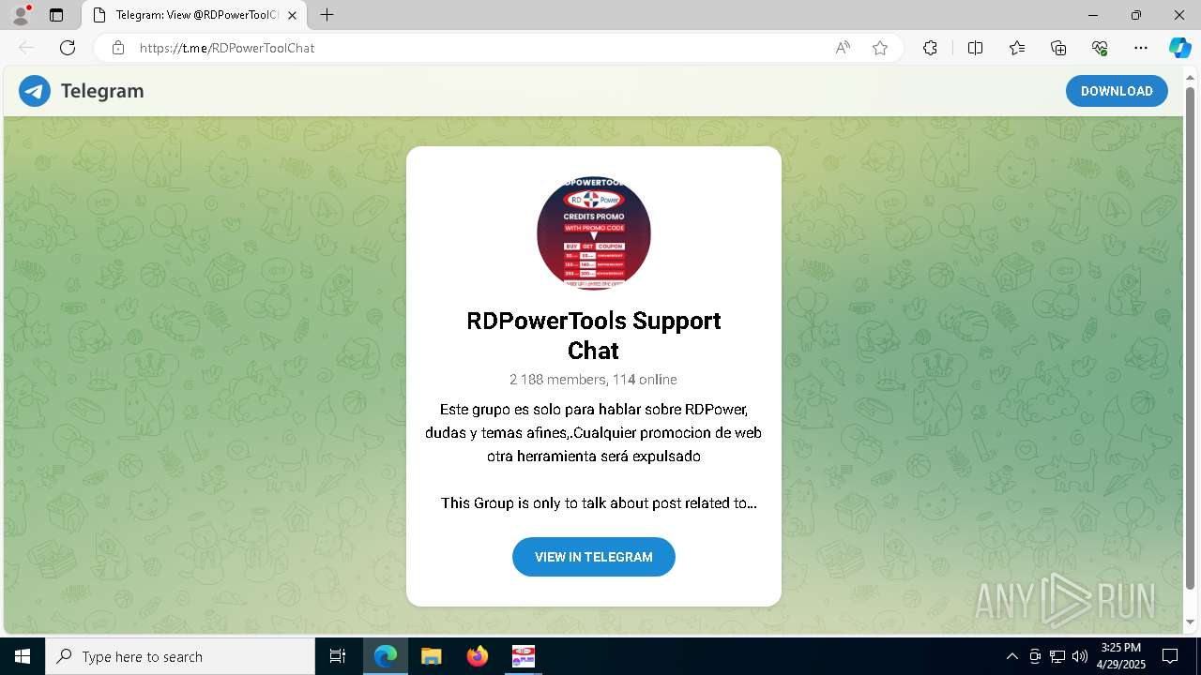1201x675 pixels.
Task: Open Browser essentials heart icon
Action: (1100, 48)
